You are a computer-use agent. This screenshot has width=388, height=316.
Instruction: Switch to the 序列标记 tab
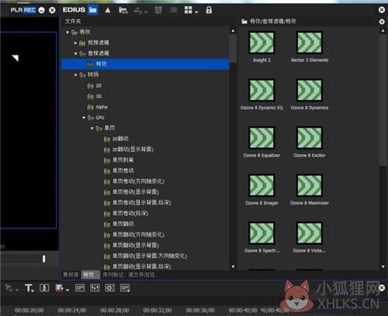point(113,275)
